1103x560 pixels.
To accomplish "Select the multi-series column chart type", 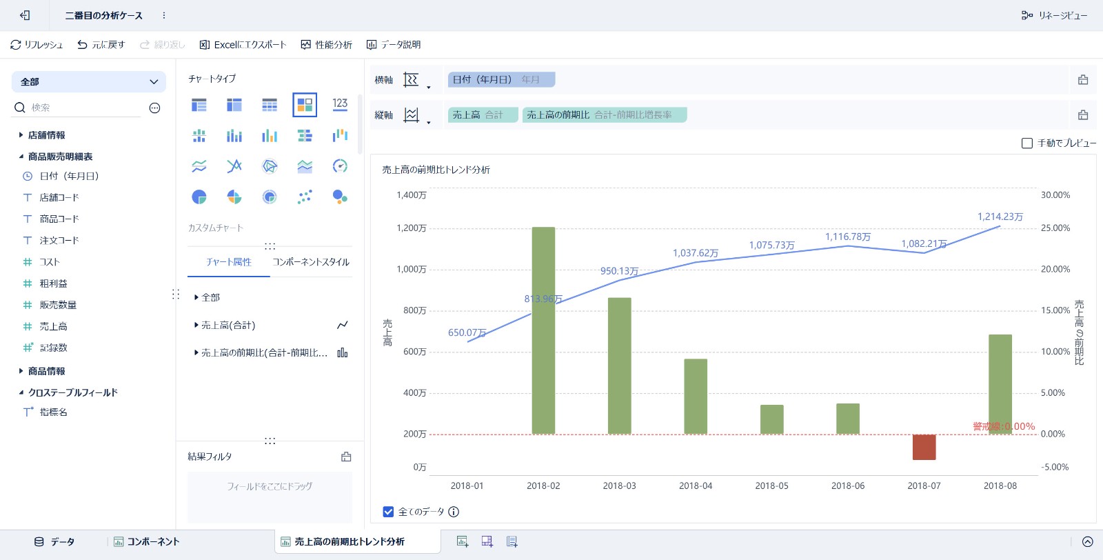I will [270, 135].
